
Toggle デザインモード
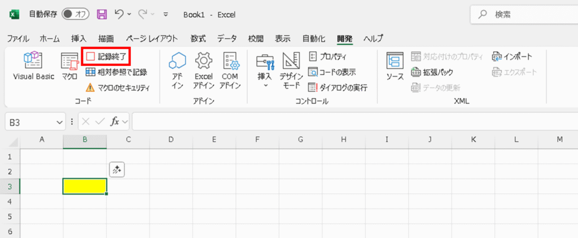point(291,70)
